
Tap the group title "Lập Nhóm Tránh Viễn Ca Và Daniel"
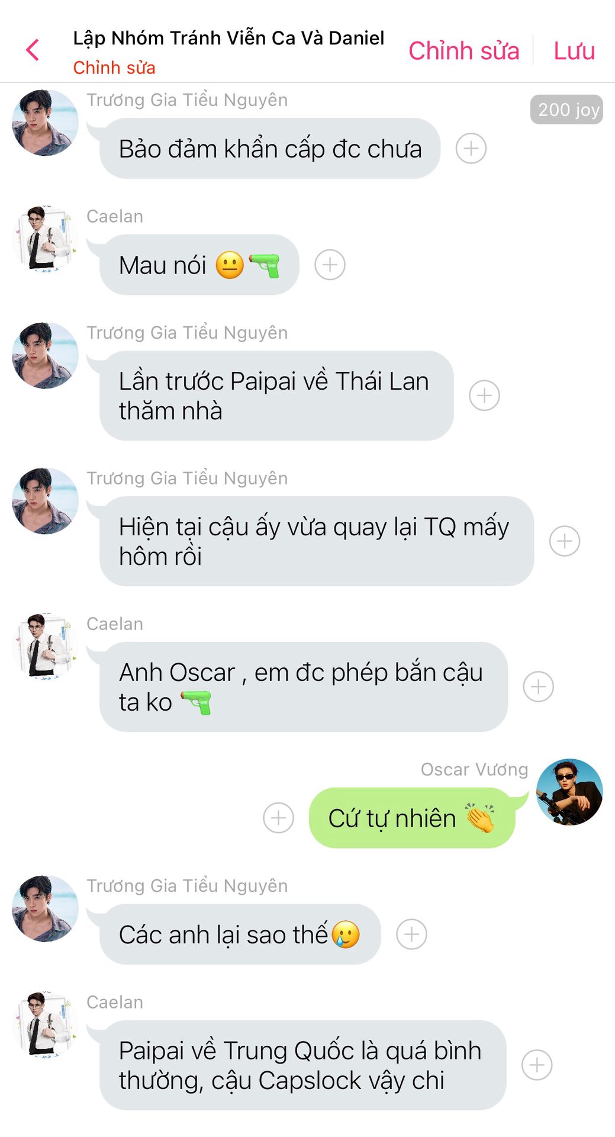[x=228, y=38]
